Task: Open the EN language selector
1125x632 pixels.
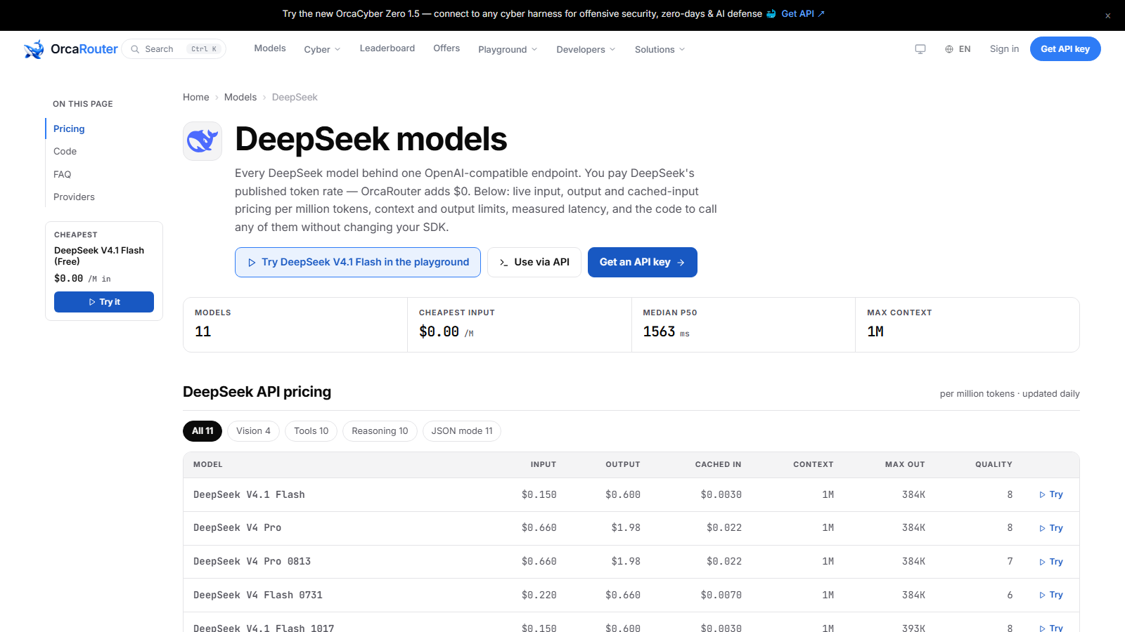Action: pos(958,49)
